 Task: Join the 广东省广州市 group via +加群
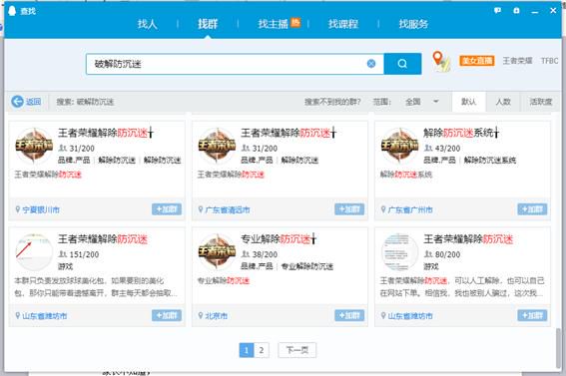pyautogui.click(x=532, y=209)
